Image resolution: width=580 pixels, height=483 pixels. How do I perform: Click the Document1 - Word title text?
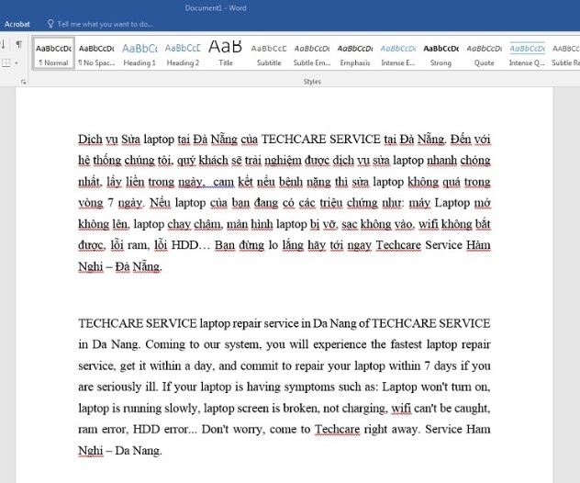pyautogui.click(x=216, y=7)
